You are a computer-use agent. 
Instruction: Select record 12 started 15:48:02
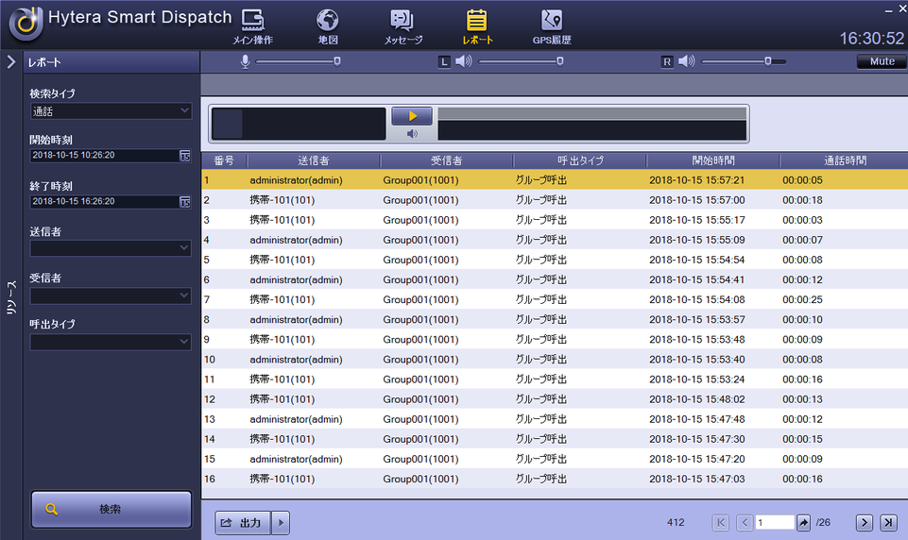pyautogui.click(x=555, y=399)
